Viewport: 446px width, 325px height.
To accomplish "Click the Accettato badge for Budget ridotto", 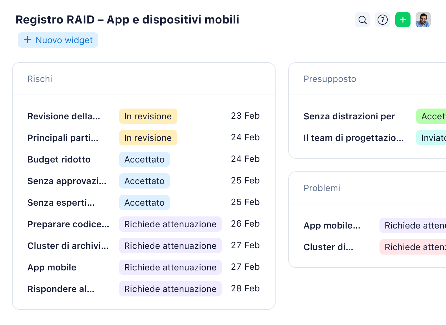I will (x=144, y=159).
